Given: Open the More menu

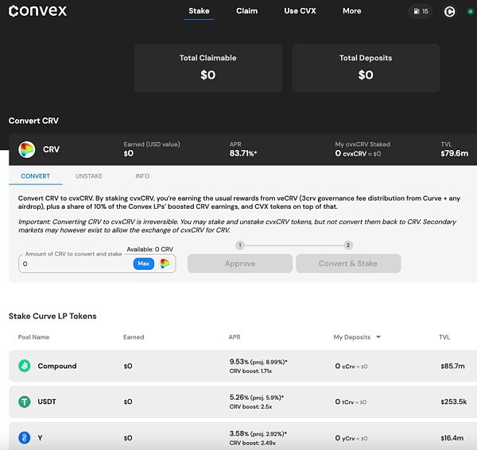Looking at the screenshot, I should click(351, 11).
